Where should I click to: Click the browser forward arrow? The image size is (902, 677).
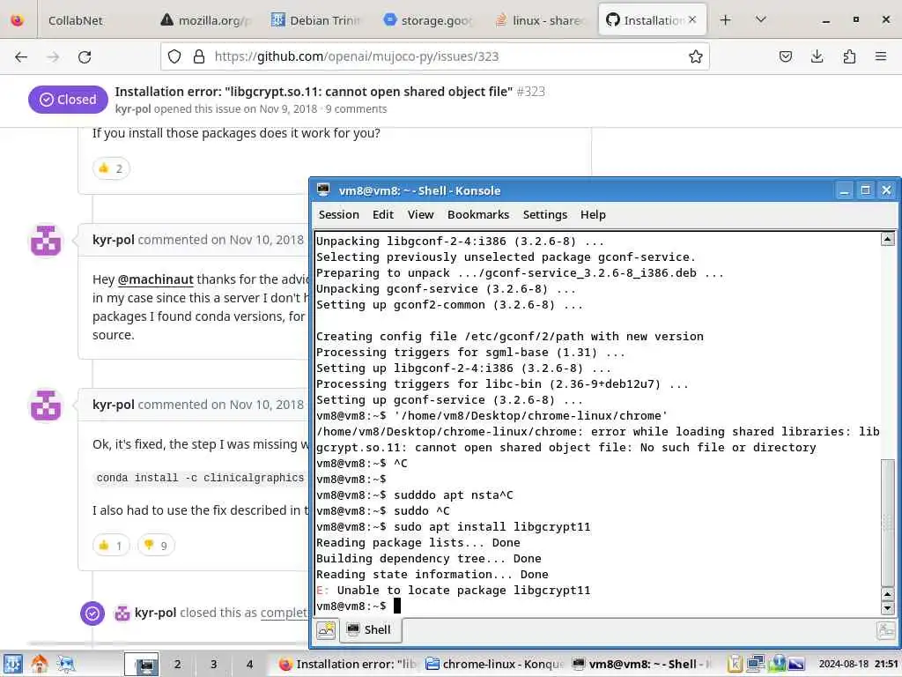53,56
